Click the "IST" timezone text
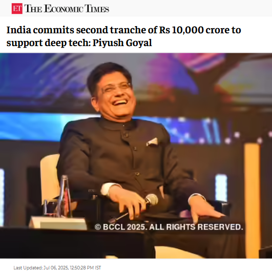The image size is (272, 272). 98,268
